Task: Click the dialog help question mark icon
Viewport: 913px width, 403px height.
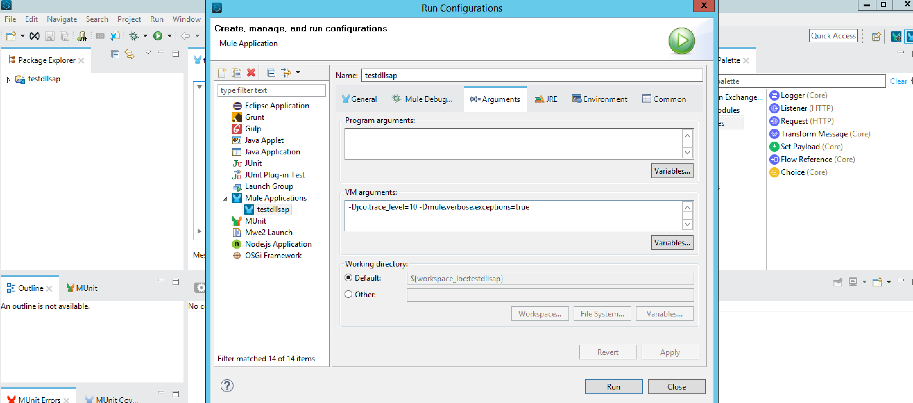Action: pyautogui.click(x=227, y=386)
